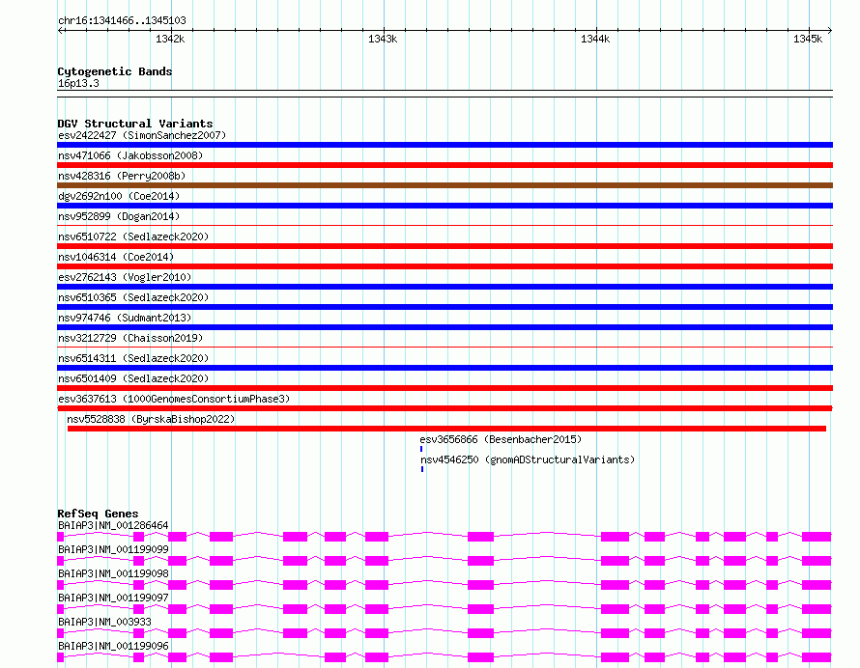This screenshot has width=860, height=668.
Task: Select the red bar under nsv5528838
Action: [x=447, y=429]
